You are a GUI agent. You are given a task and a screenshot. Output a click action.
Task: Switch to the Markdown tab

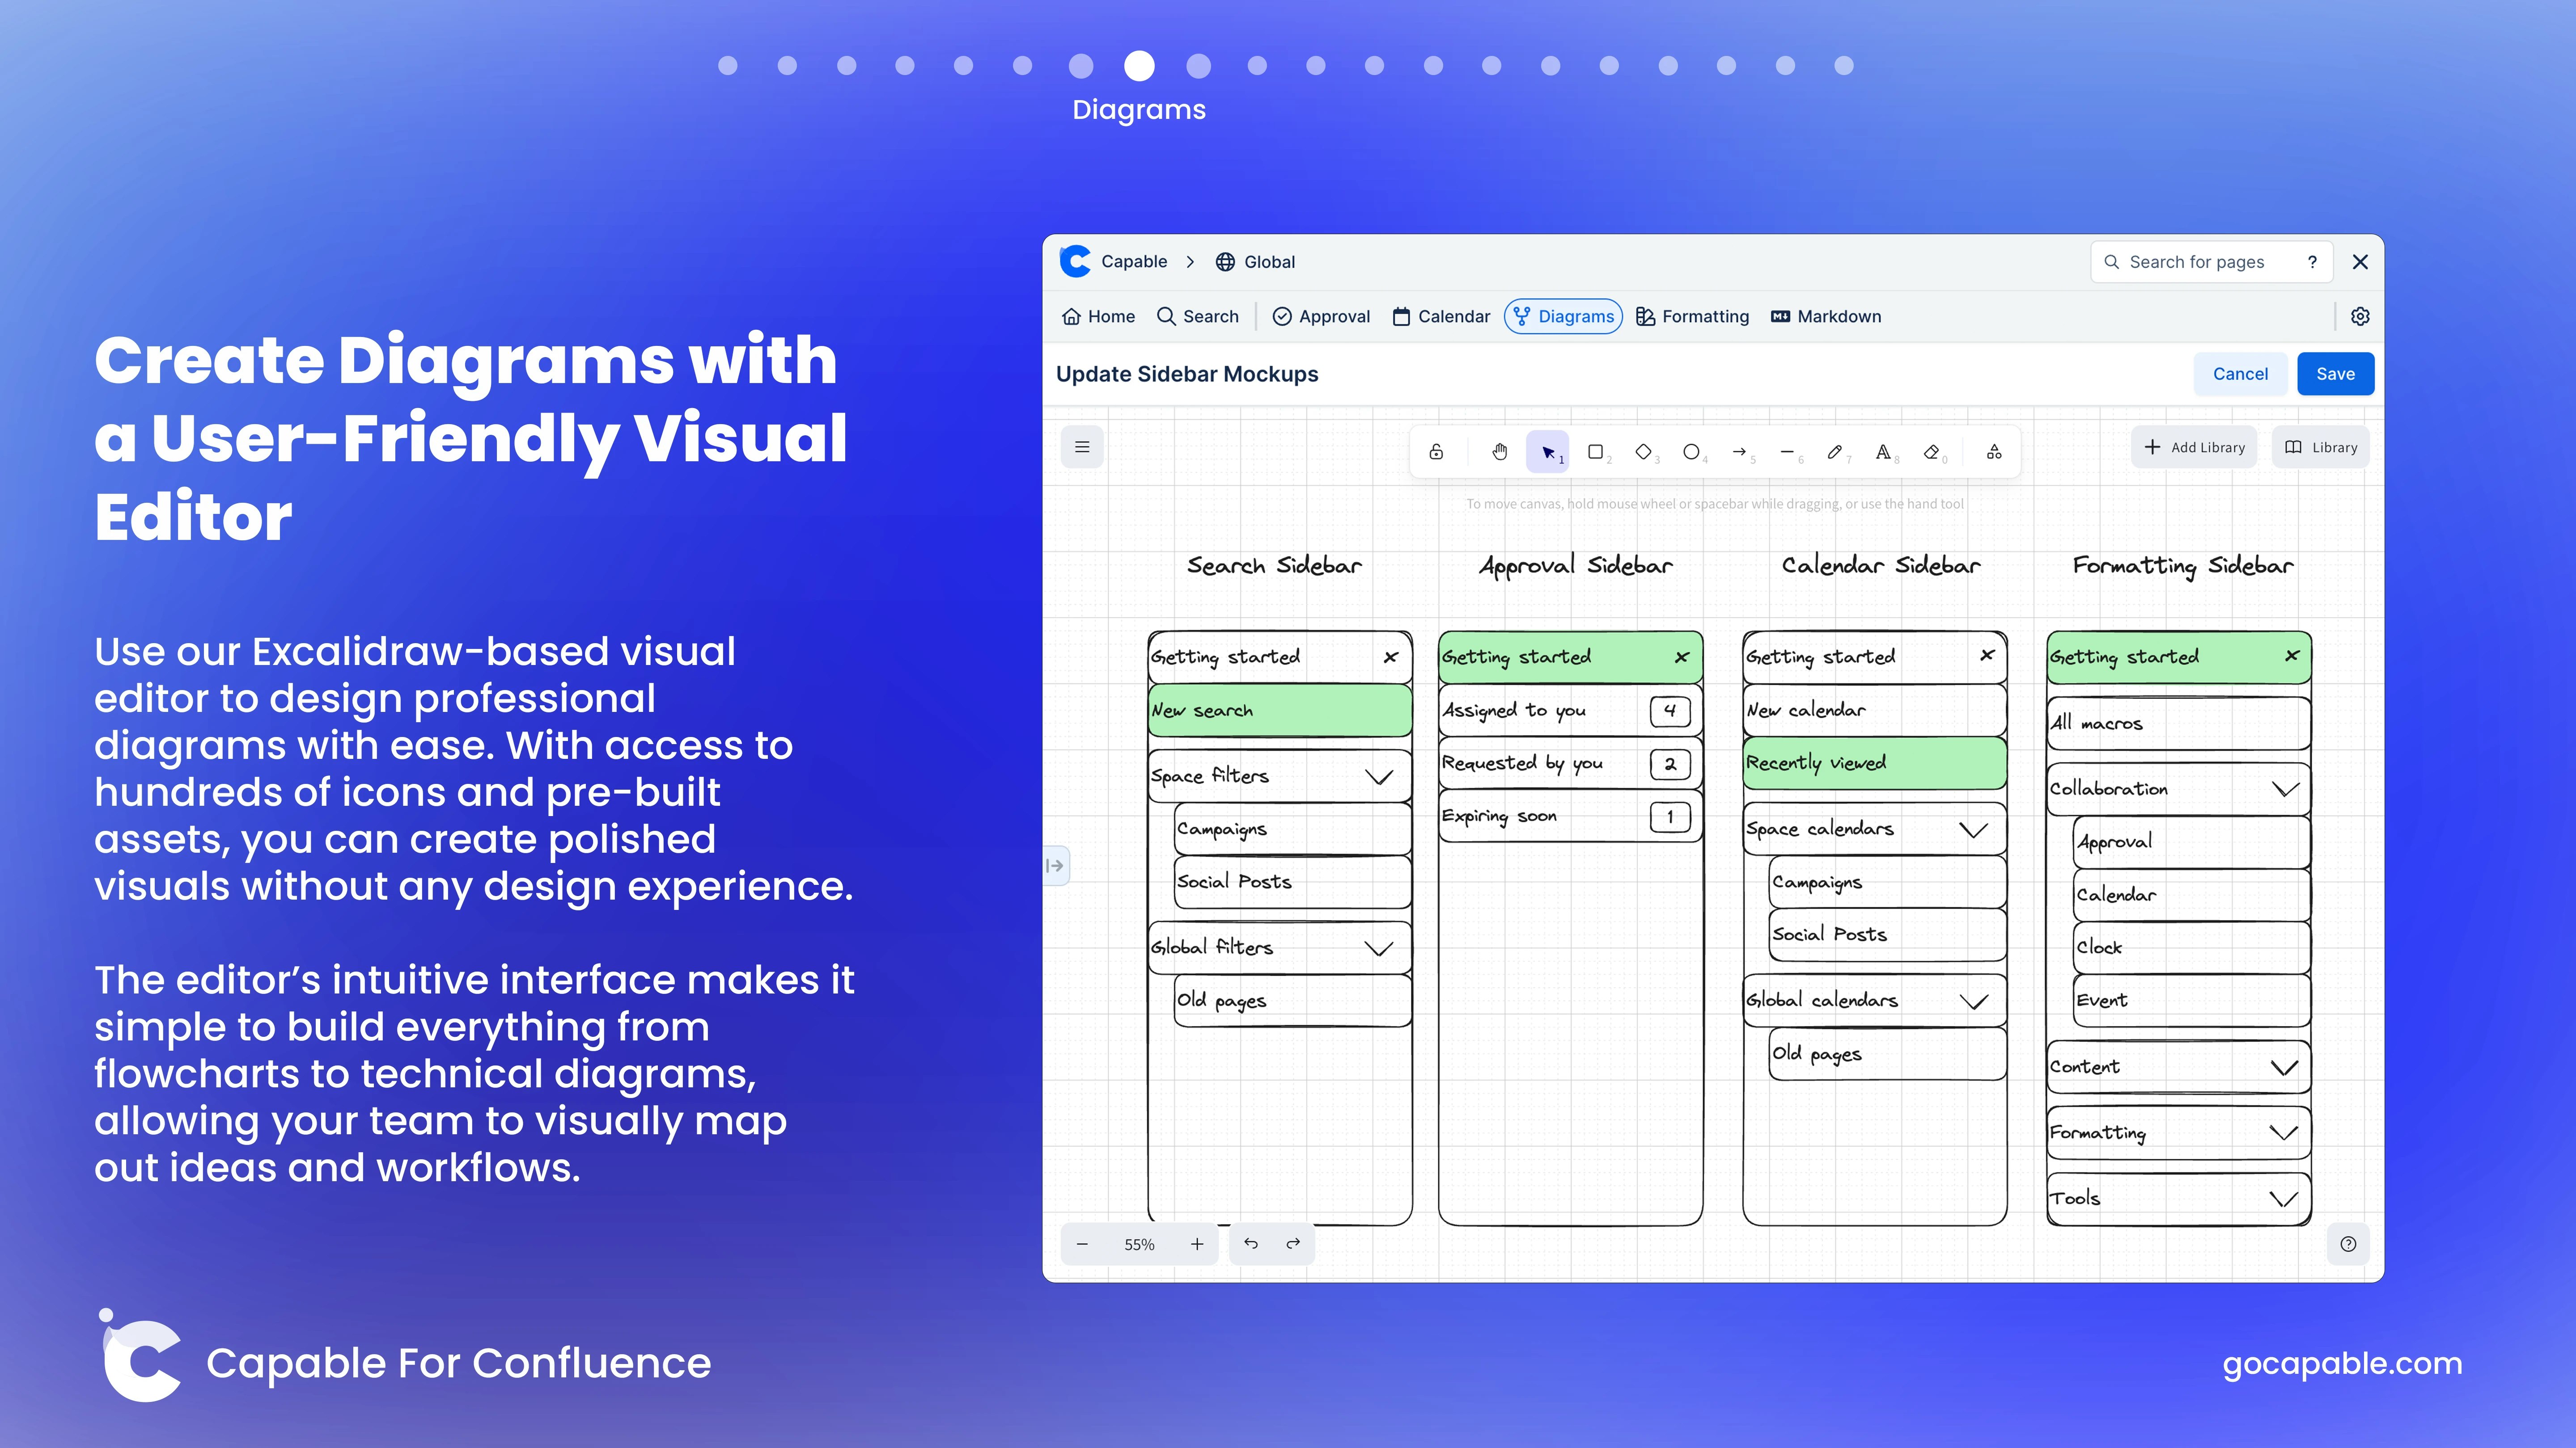[x=1826, y=316]
